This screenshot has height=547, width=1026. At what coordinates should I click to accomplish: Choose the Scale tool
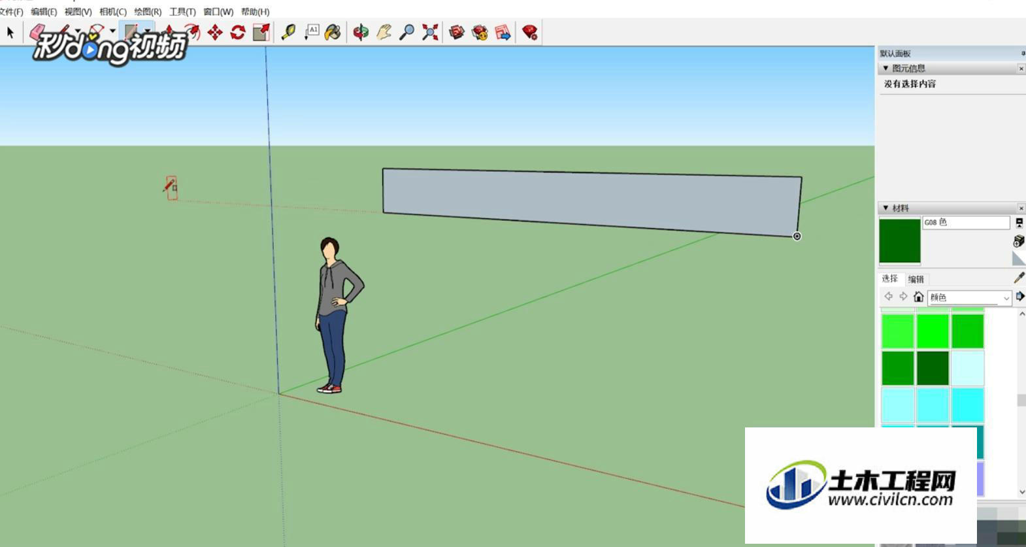click(261, 32)
